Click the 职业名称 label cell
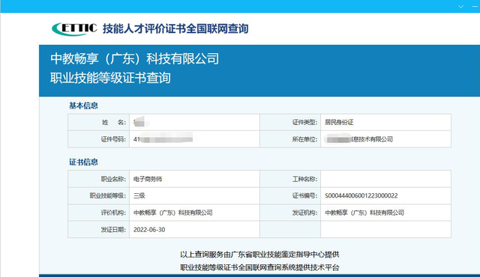This screenshot has width=480, height=277. click(98, 179)
